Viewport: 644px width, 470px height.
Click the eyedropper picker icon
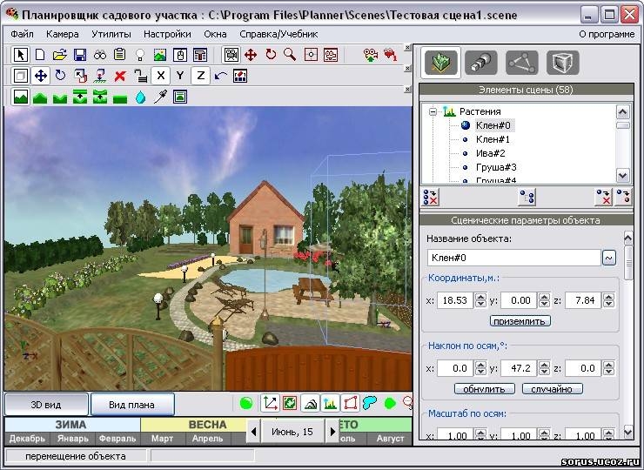pos(160,97)
